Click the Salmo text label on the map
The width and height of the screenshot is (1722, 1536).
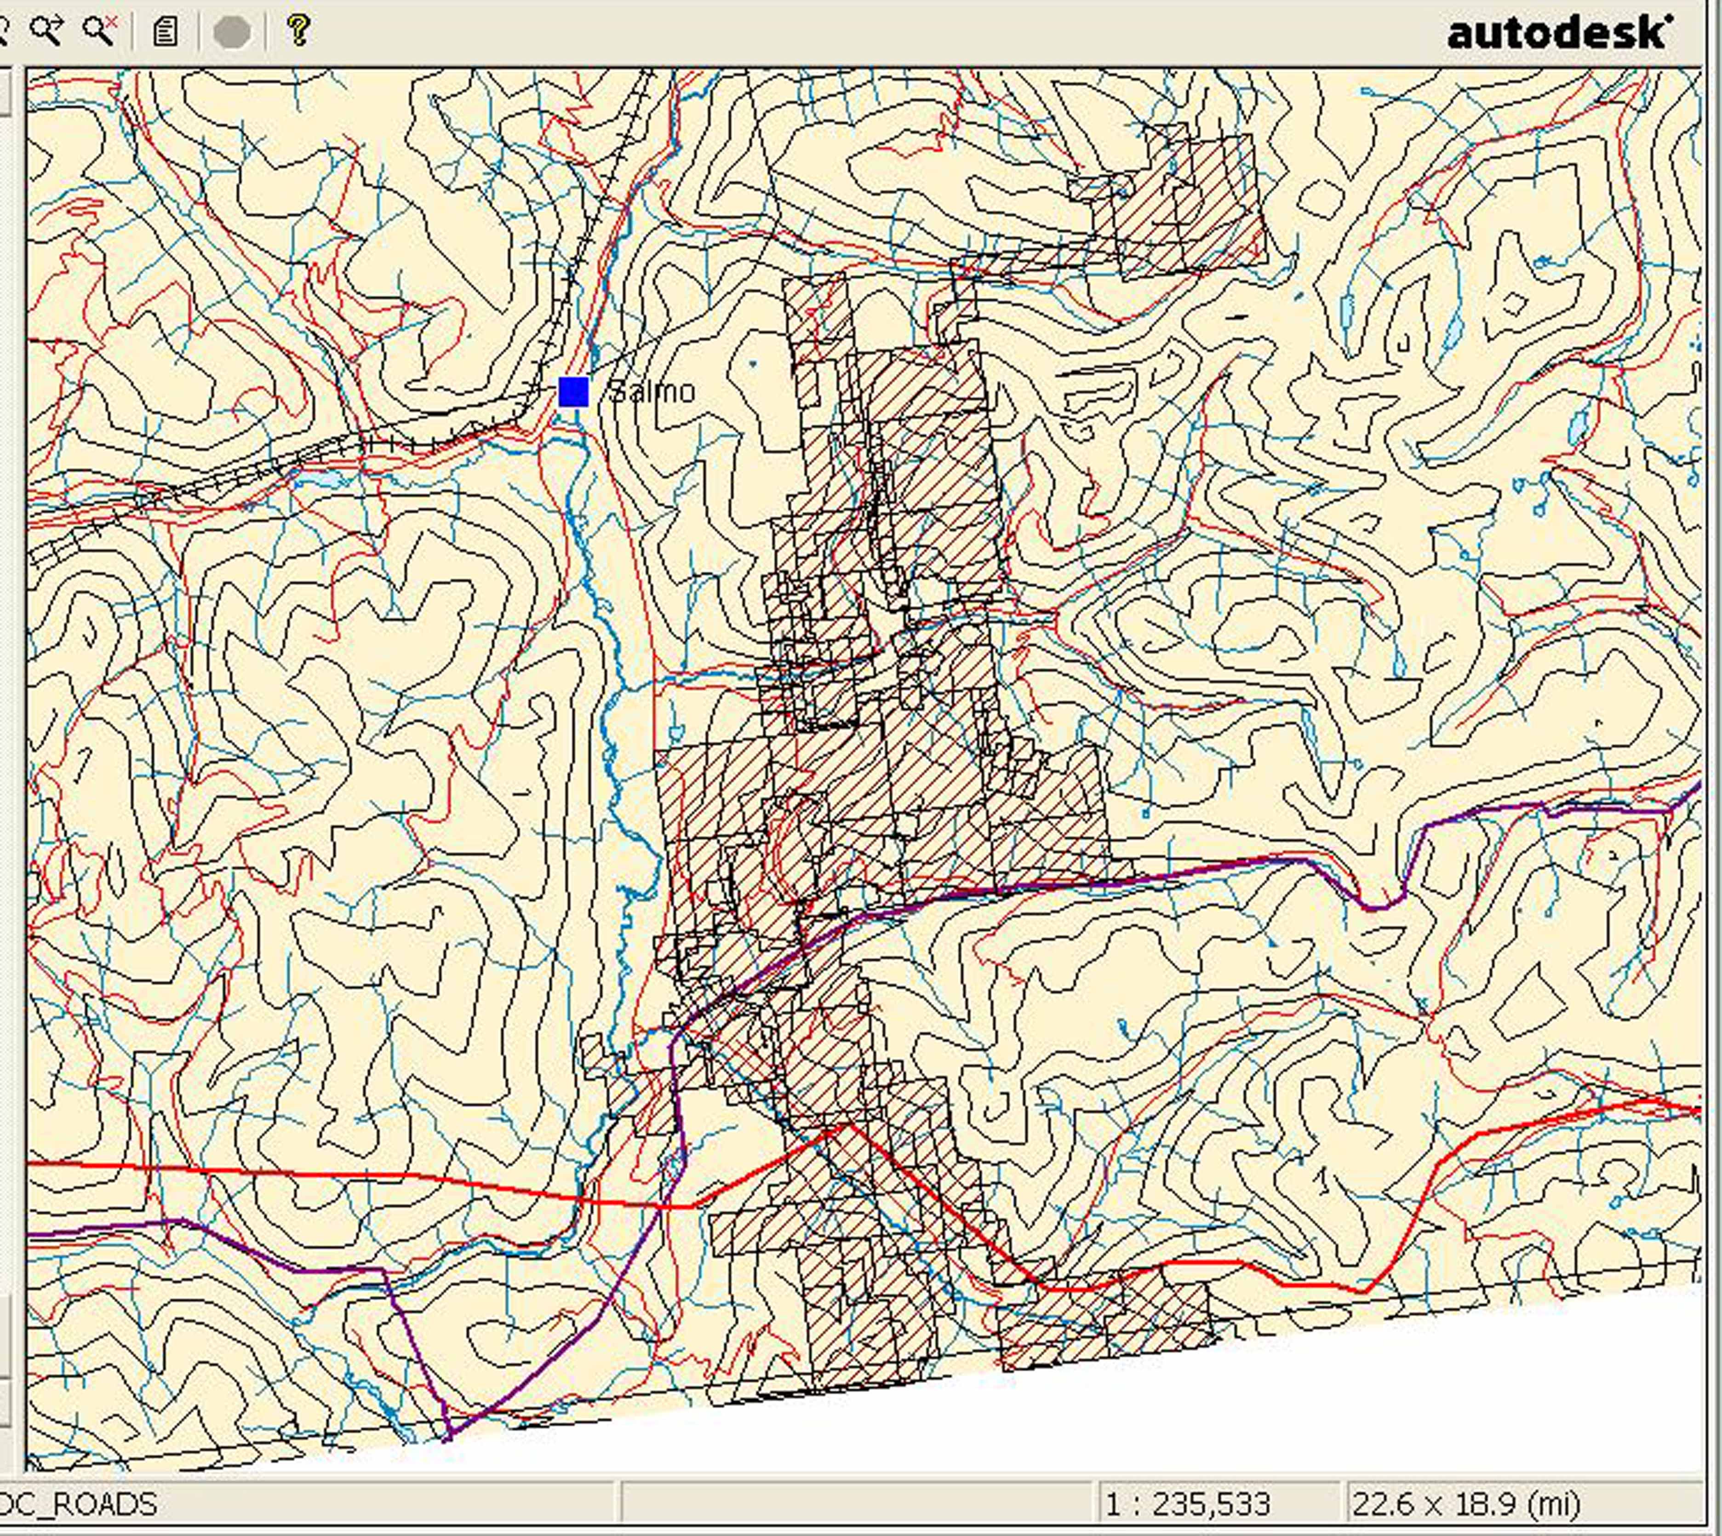pyautogui.click(x=652, y=392)
